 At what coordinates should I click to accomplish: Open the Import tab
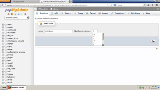(103, 13)
